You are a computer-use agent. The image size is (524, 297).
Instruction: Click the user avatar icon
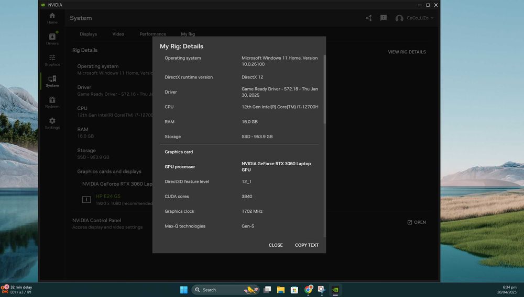(399, 18)
